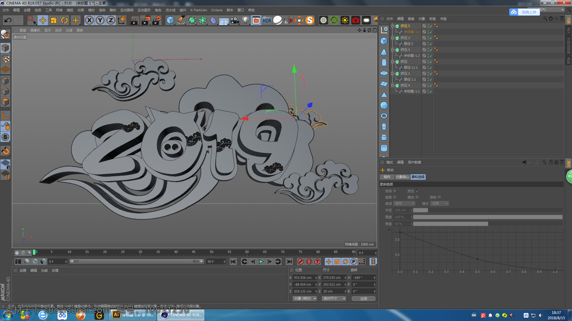Image resolution: width=572 pixels, height=321 pixels.
Task: Collapse the 挤压.2 tree node
Action: tap(392, 38)
